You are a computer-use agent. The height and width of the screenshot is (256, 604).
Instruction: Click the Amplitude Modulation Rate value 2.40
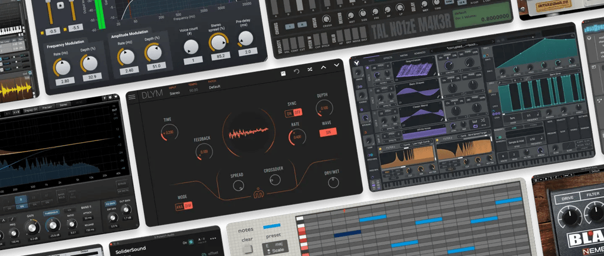[x=129, y=70]
